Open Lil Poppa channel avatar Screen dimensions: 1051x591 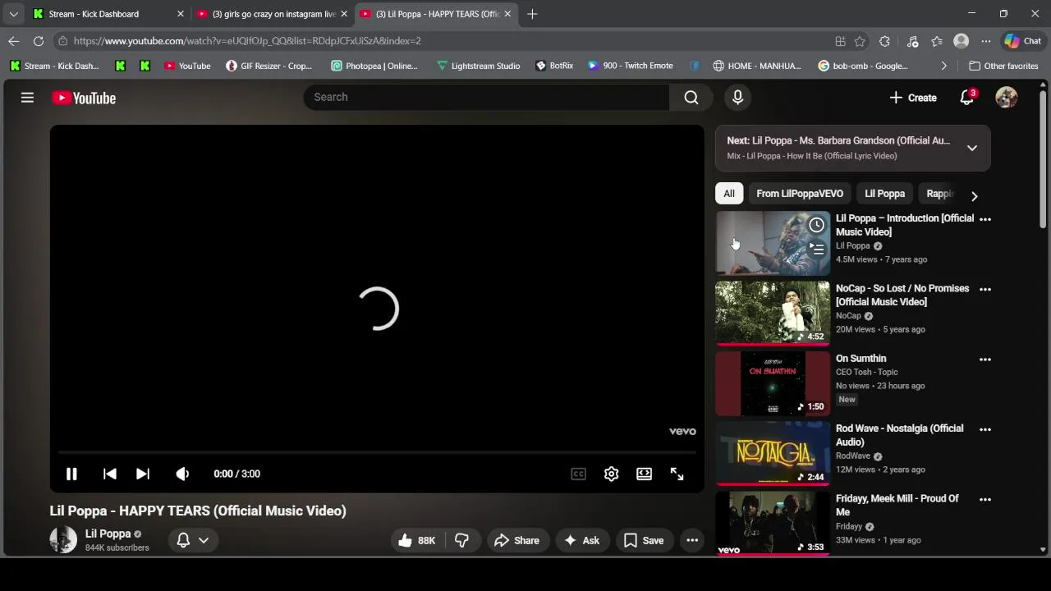click(63, 540)
